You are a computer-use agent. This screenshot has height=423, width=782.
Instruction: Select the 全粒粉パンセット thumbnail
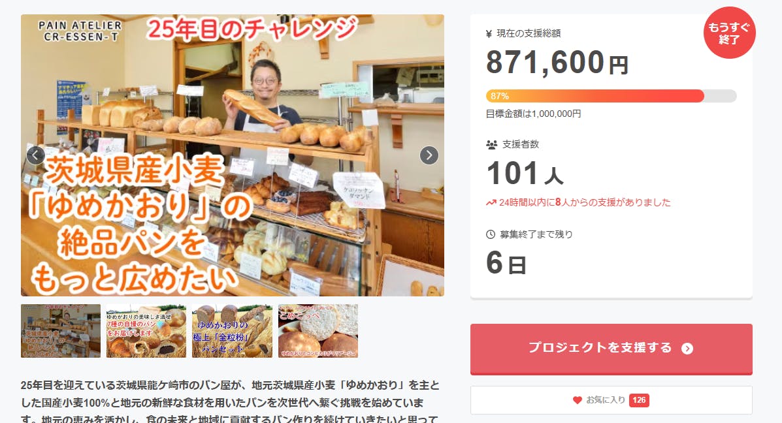(x=232, y=331)
